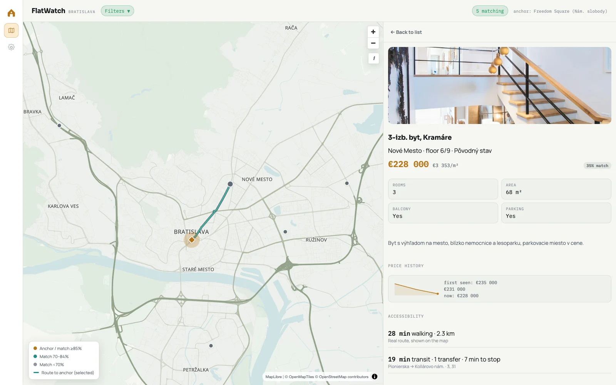Click the walking route line on map
This screenshot has width=616, height=385.
click(214, 211)
